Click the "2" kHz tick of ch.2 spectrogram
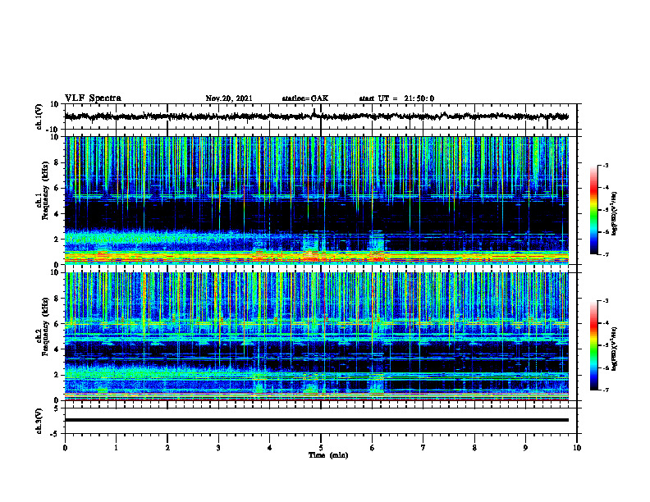The image size is (650, 502). [57, 375]
